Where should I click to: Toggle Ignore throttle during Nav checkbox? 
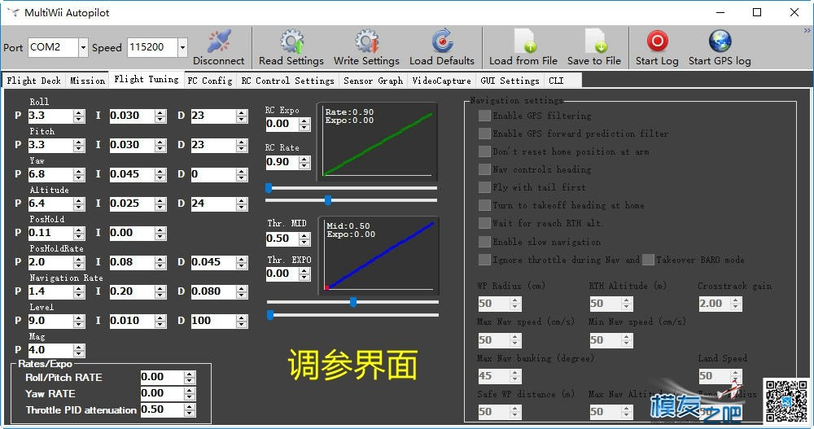484,259
